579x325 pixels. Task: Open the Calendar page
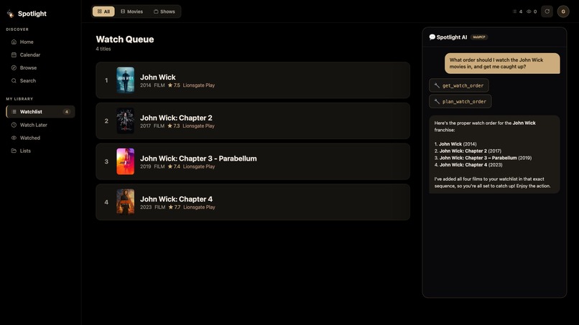pos(40,55)
